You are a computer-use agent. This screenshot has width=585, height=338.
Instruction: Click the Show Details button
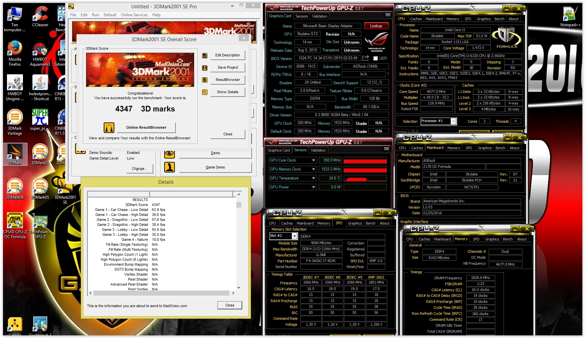(x=228, y=92)
